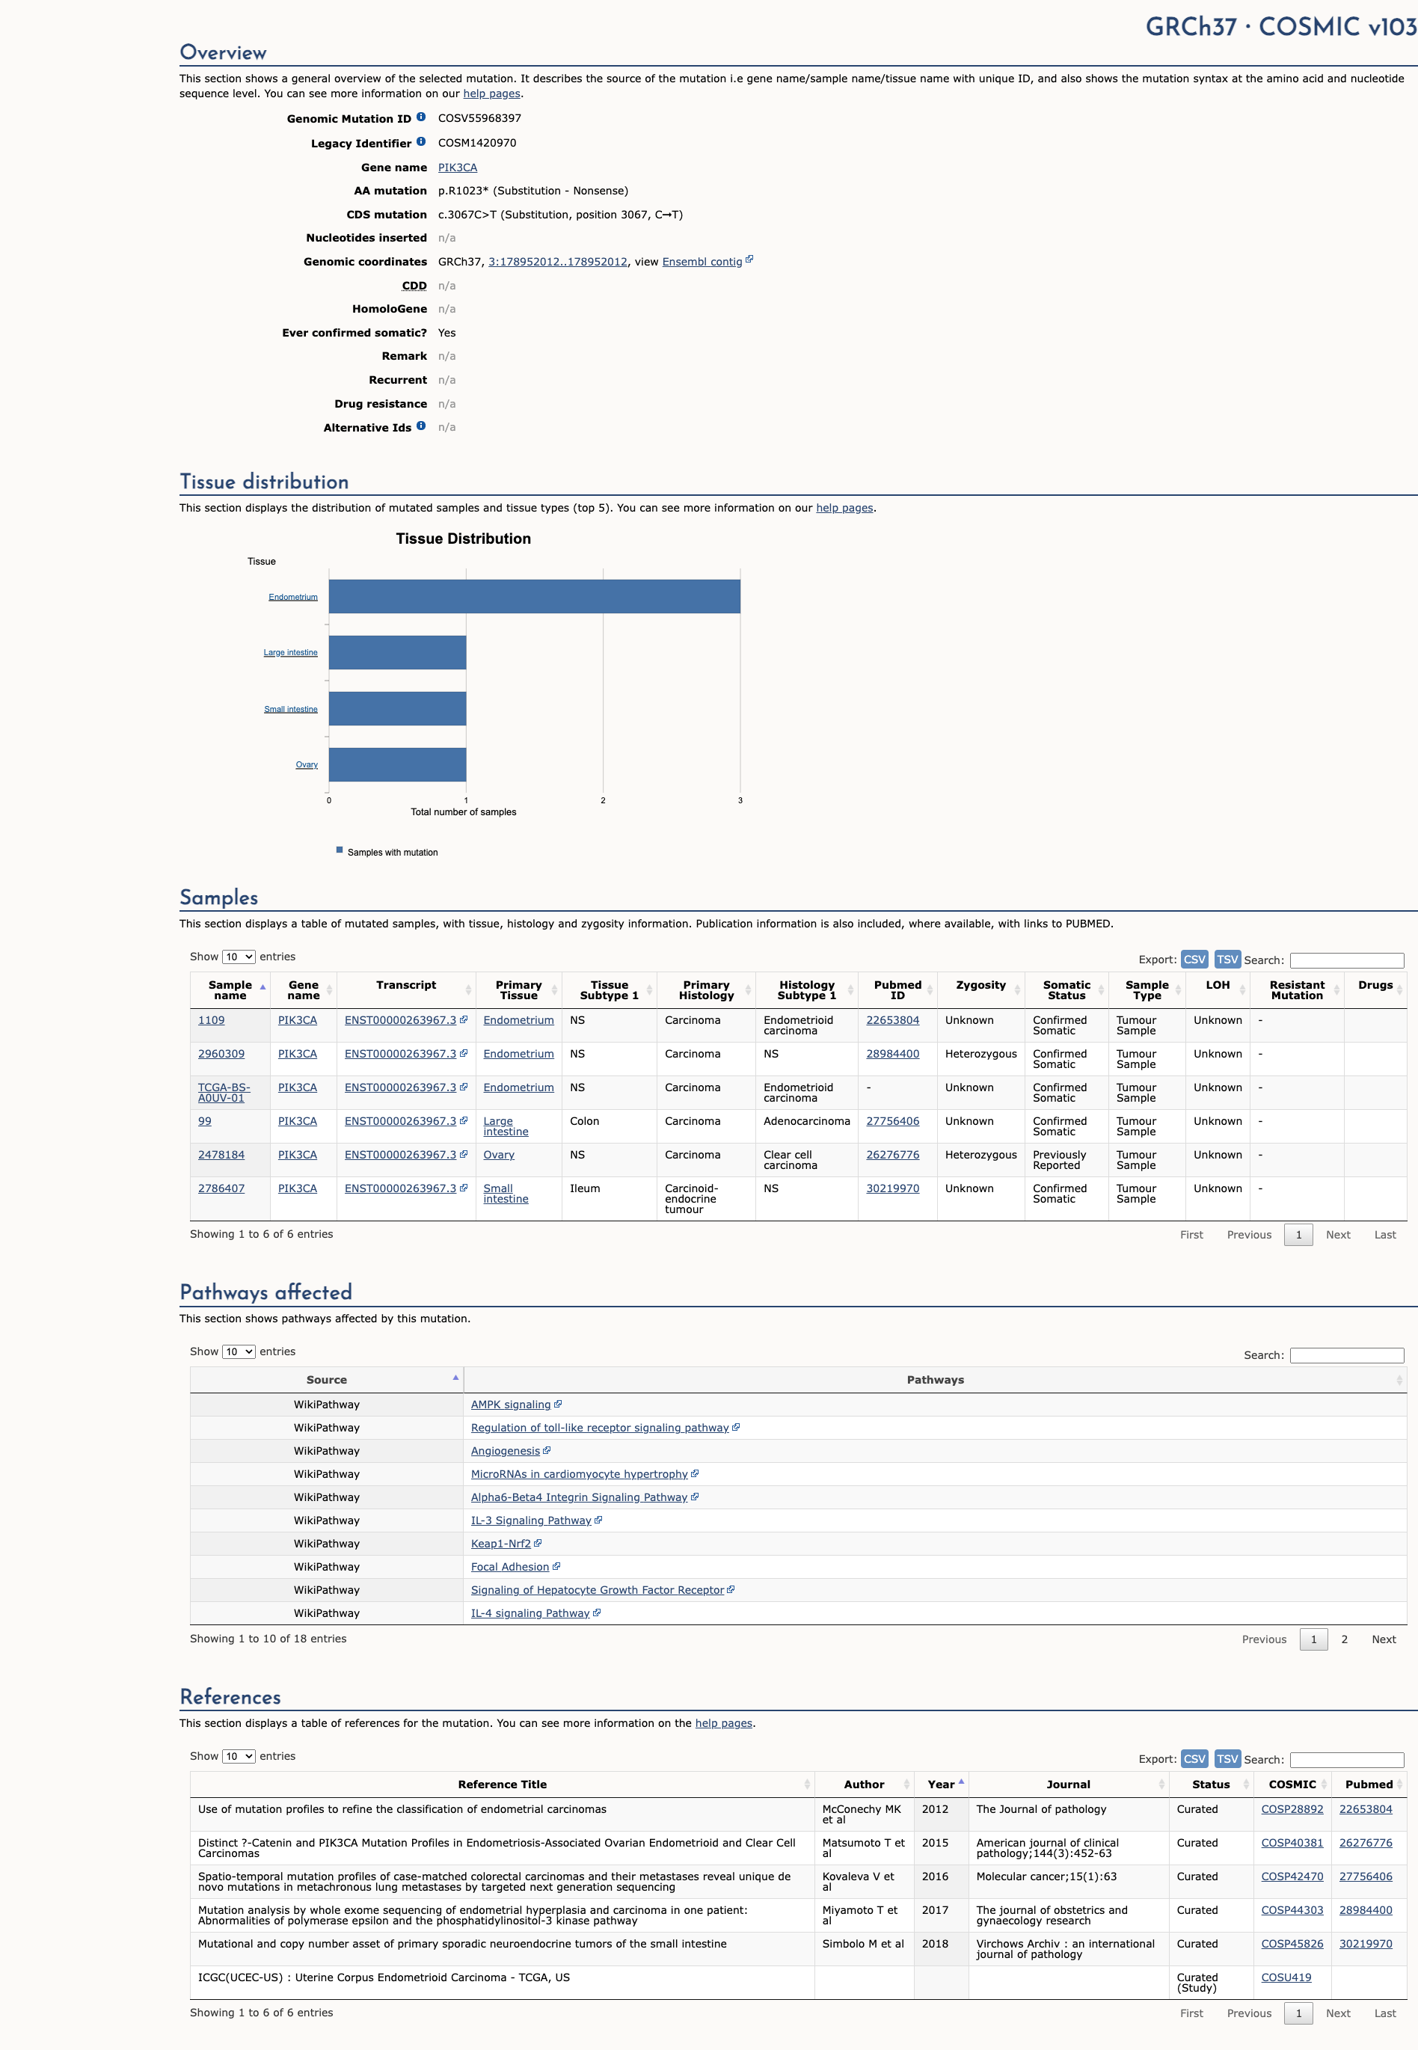Click external link icon beside Focal Adhesion

point(556,1567)
